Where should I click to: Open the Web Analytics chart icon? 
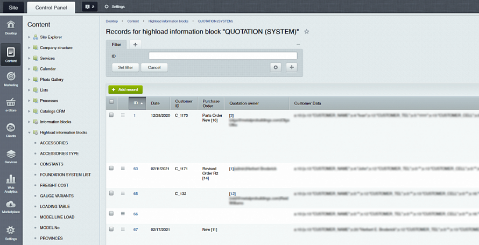pos(11,182)
